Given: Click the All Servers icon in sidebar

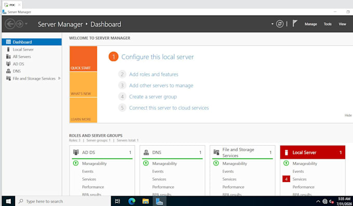Looking at the screenshot, I should [8, 56].
